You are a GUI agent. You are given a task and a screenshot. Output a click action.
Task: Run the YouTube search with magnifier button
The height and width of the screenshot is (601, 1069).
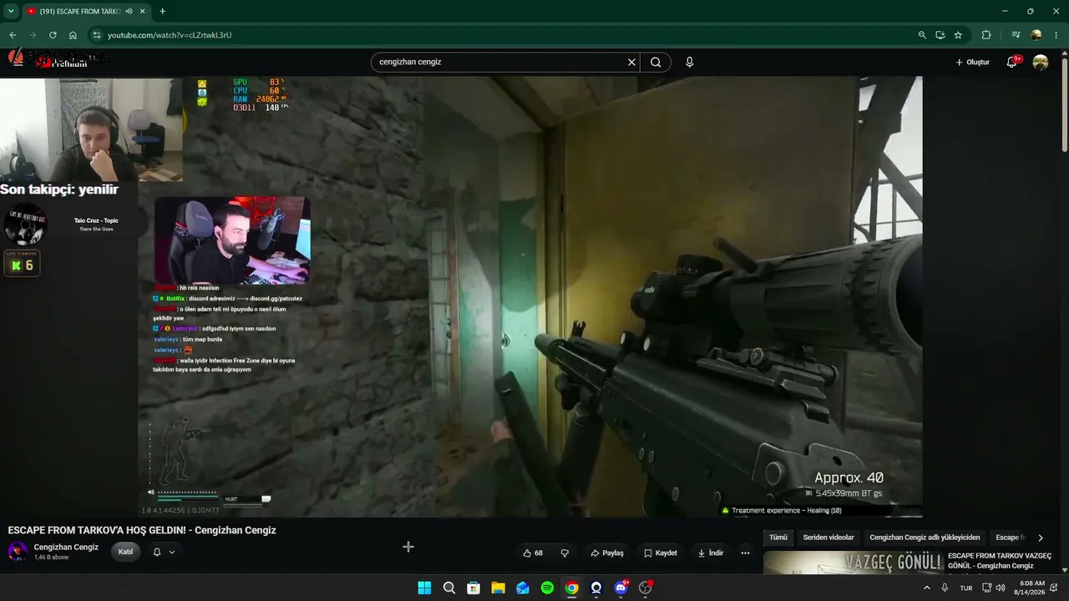(x=656, y=62)
